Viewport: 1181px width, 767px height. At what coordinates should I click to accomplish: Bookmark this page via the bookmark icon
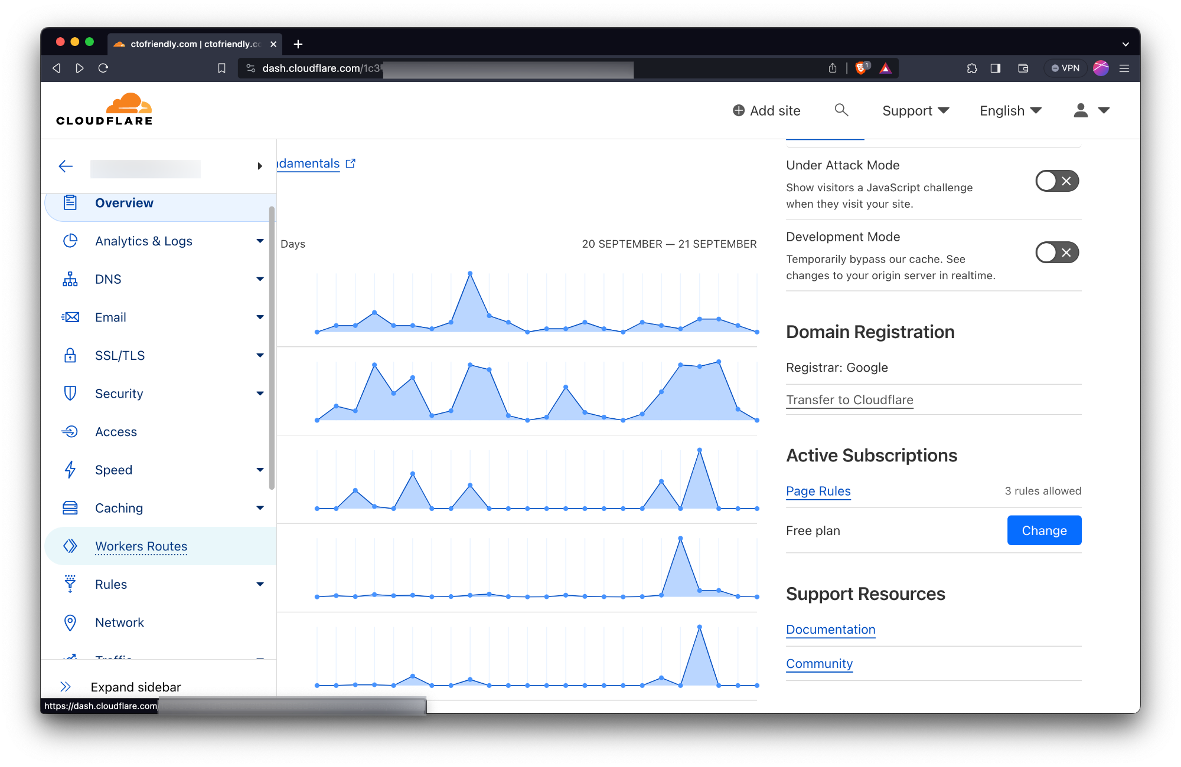click(x=221, y=68)
